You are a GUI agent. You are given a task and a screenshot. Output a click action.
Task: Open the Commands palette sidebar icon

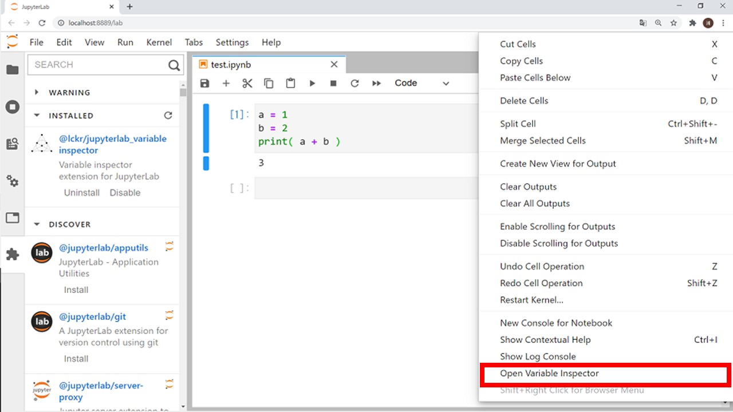pyautogui.click(x=12, y=144)
